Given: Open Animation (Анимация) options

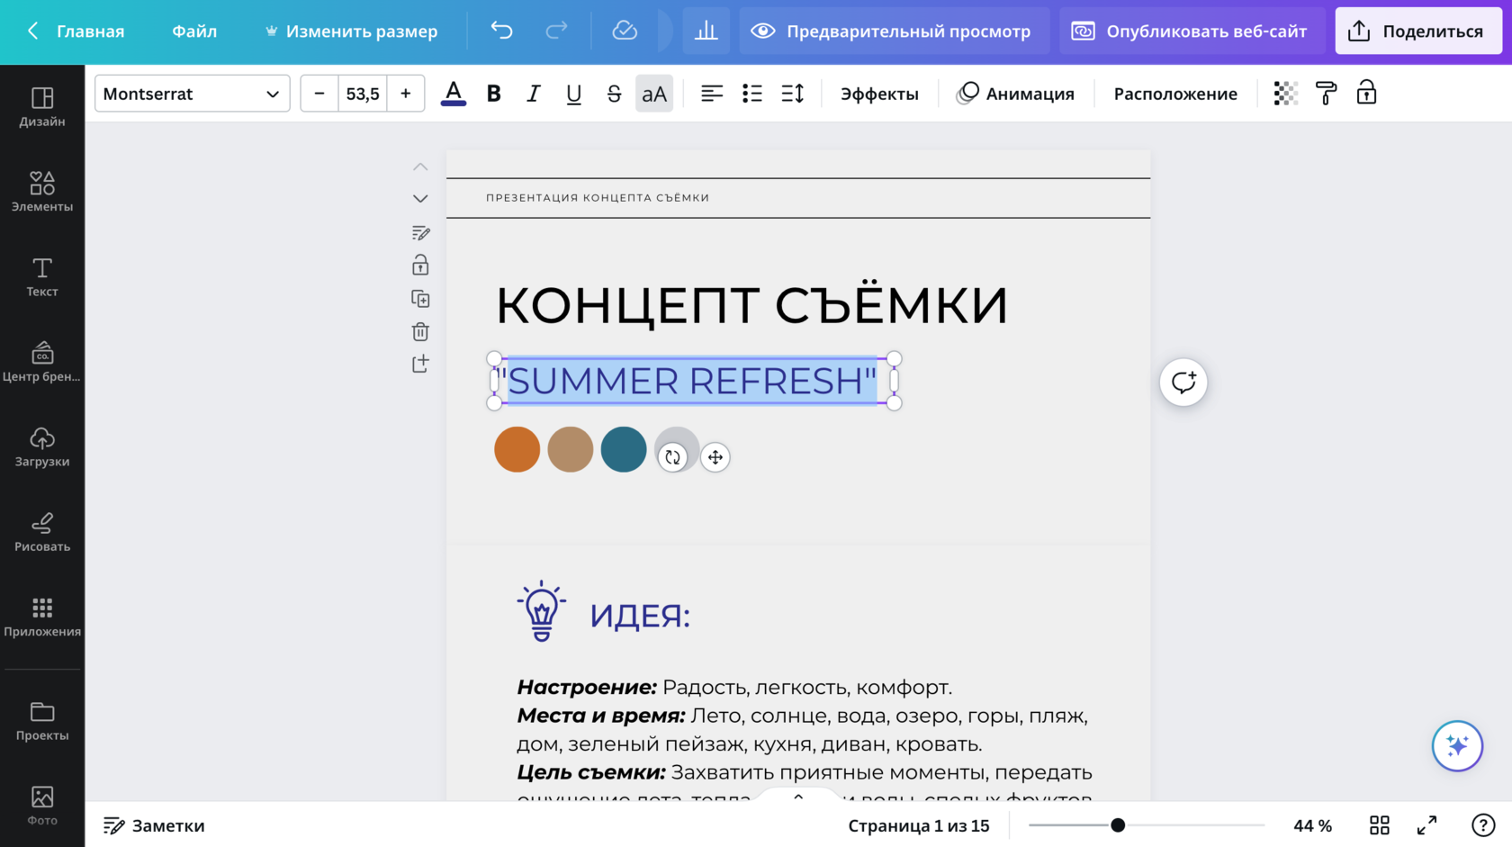Looking at the screenshot, I should 1015,94.
